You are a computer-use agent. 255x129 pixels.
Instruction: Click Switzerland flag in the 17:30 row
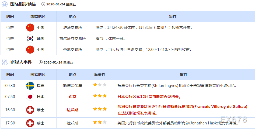point(30,123)
